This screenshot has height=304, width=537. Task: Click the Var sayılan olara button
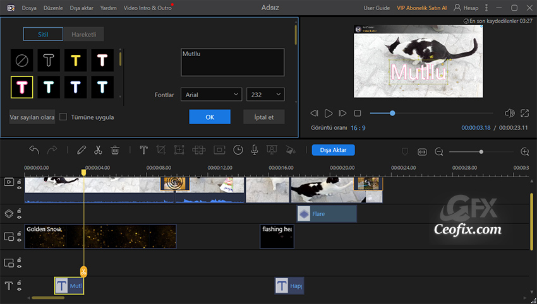tap(32, 117)
